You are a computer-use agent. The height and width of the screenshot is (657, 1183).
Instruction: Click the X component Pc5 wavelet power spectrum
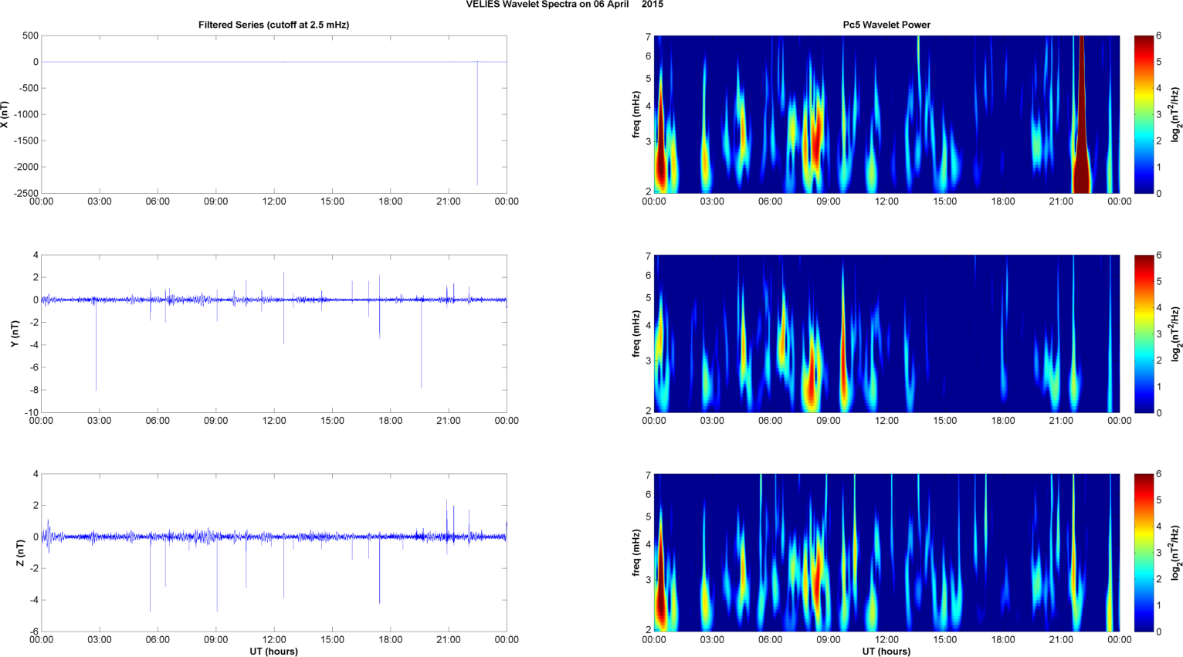pyautogui.click(x=886, y=114)
